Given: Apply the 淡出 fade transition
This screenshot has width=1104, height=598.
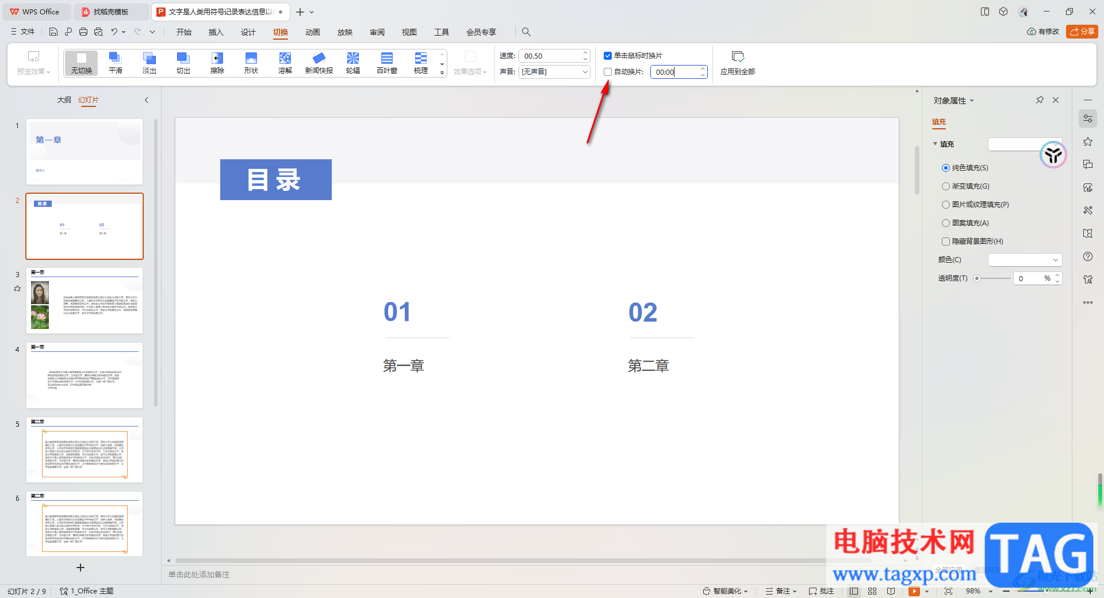Looking at the screenshot, I should 149,63.
